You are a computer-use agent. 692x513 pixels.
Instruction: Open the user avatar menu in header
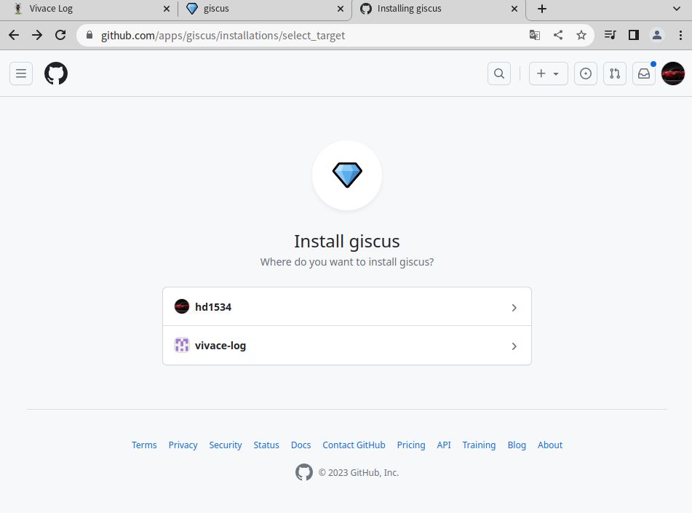tap(673, 73)
